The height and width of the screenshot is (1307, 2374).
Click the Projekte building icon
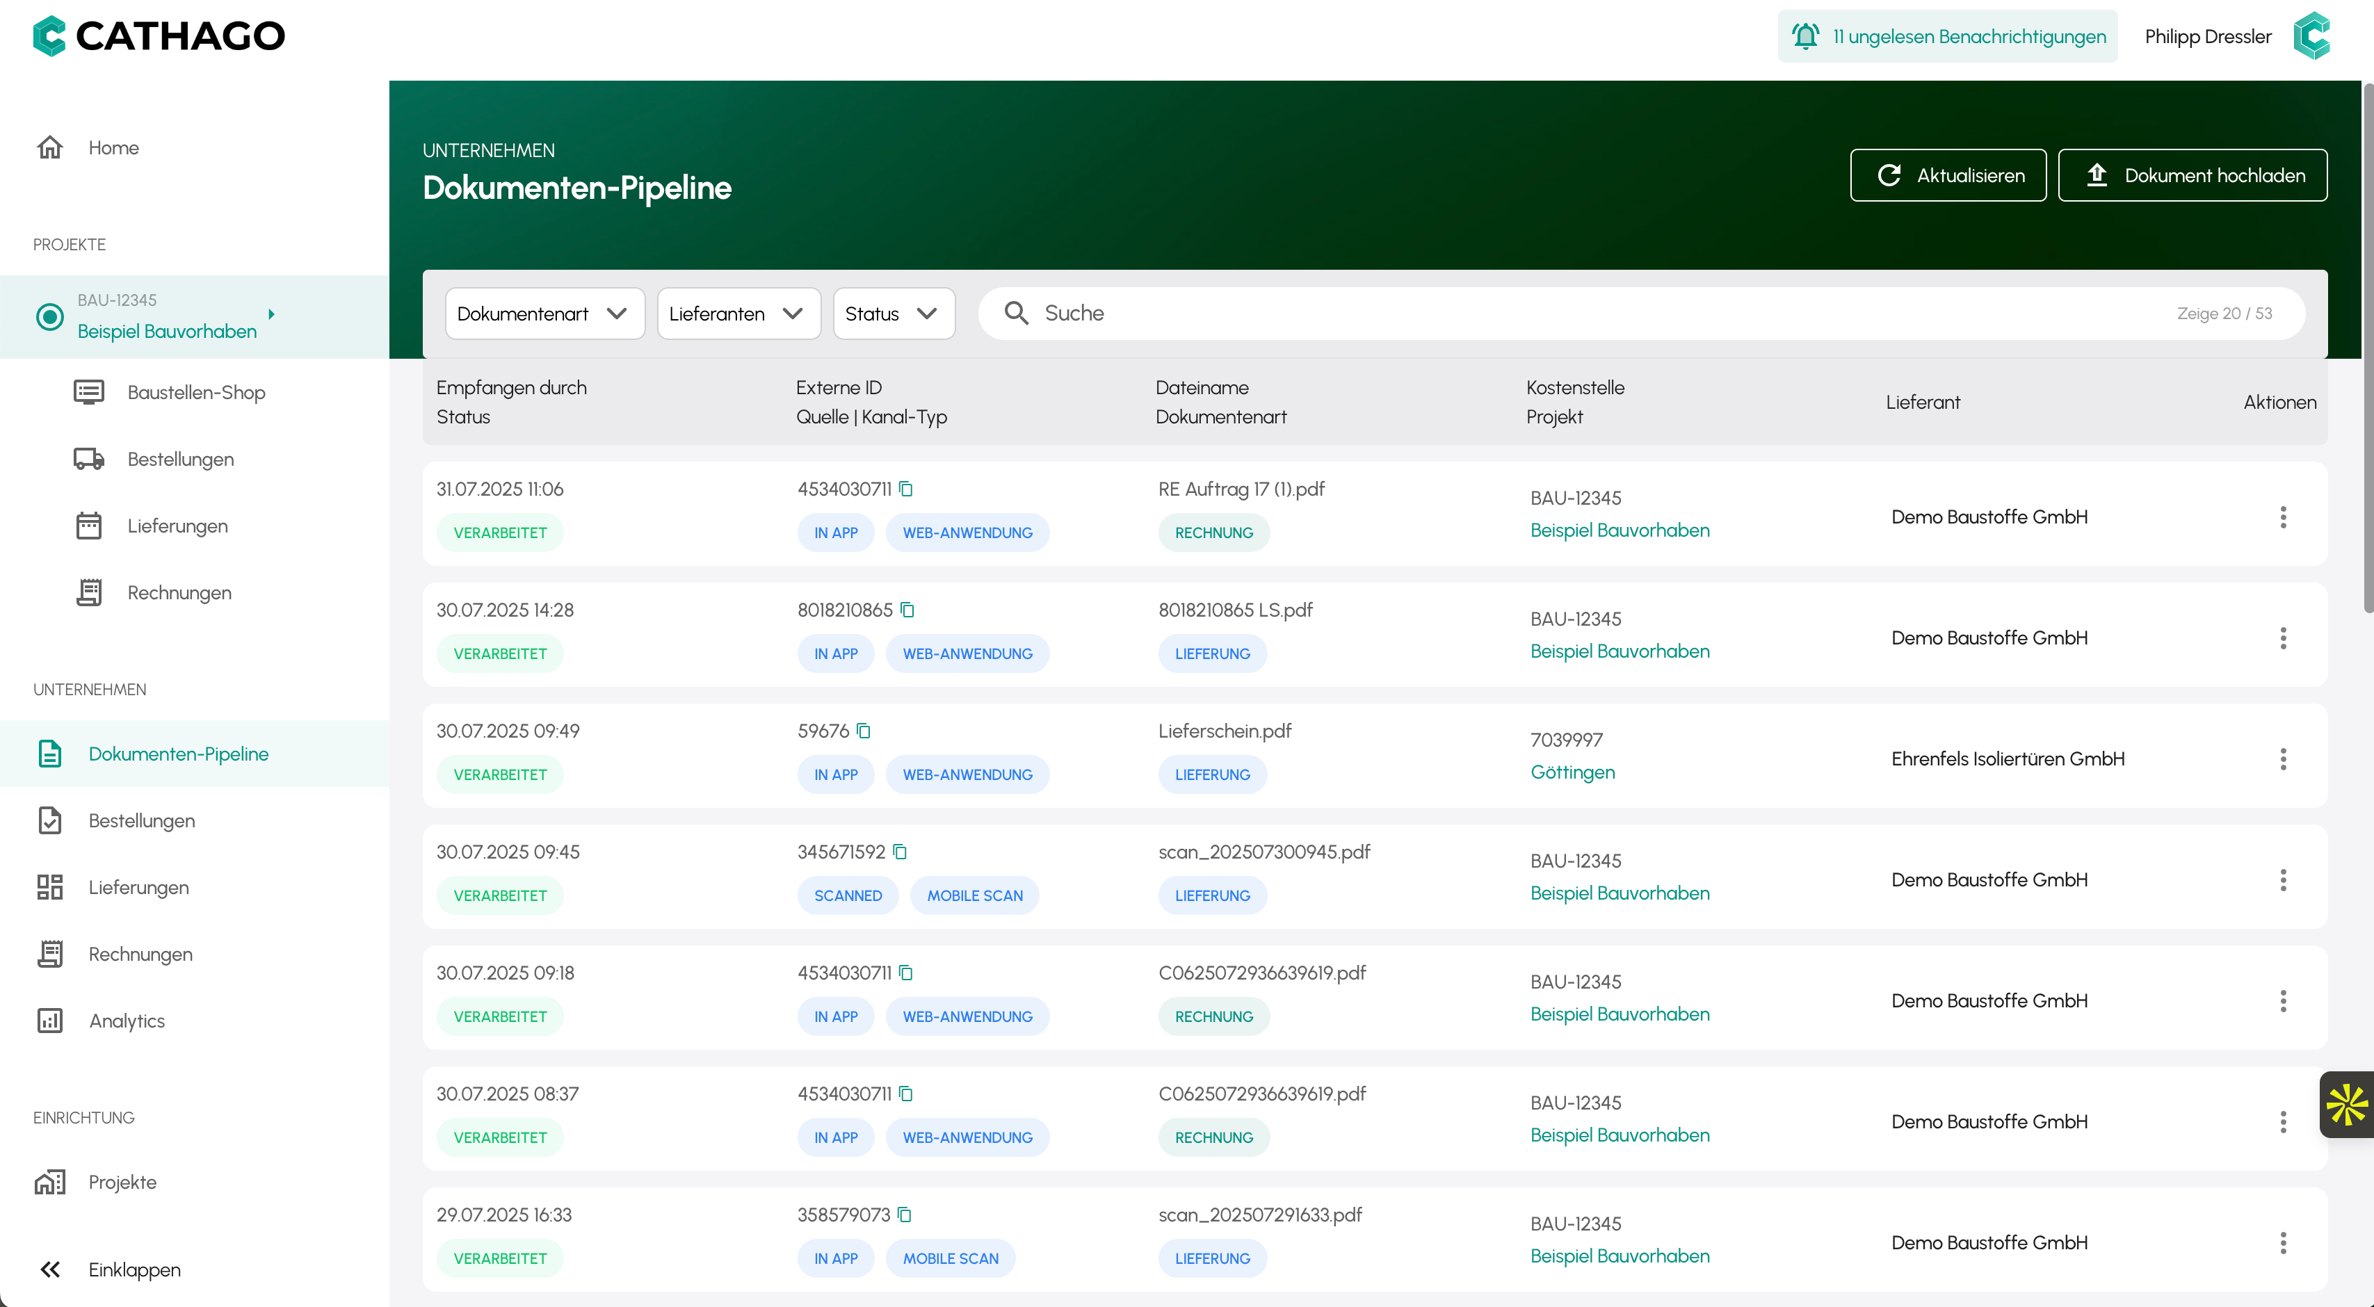50,1182
